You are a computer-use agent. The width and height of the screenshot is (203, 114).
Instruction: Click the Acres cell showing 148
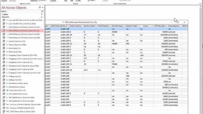[x=147, y=55]
